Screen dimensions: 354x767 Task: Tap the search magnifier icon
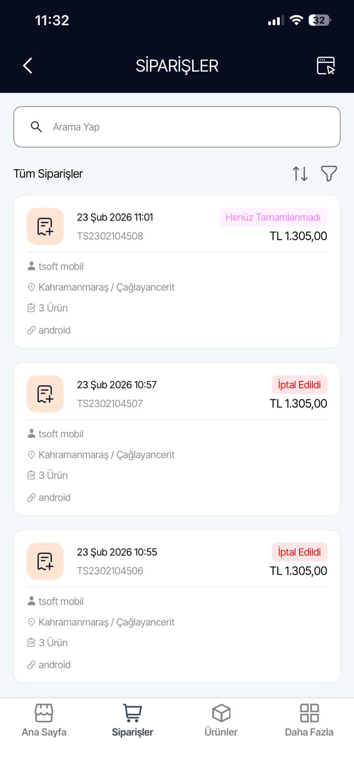(x=36, y=127)
